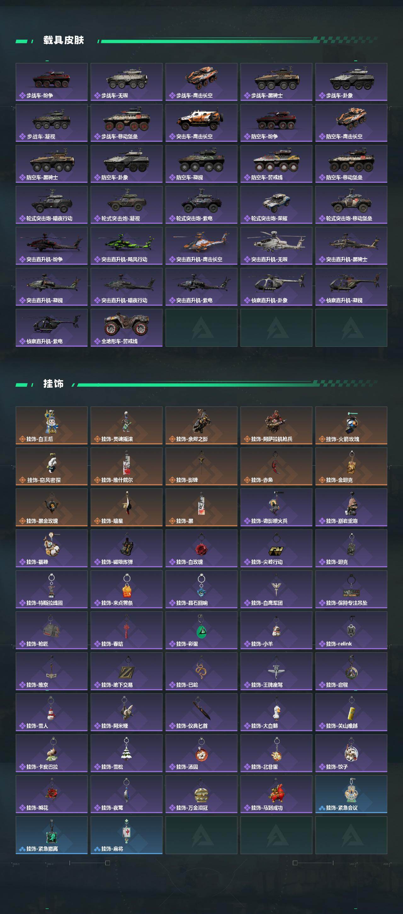This screenshot has height=914, width=403.
Task: Click the 载具皮肤 section header
Action: point(64,40)
